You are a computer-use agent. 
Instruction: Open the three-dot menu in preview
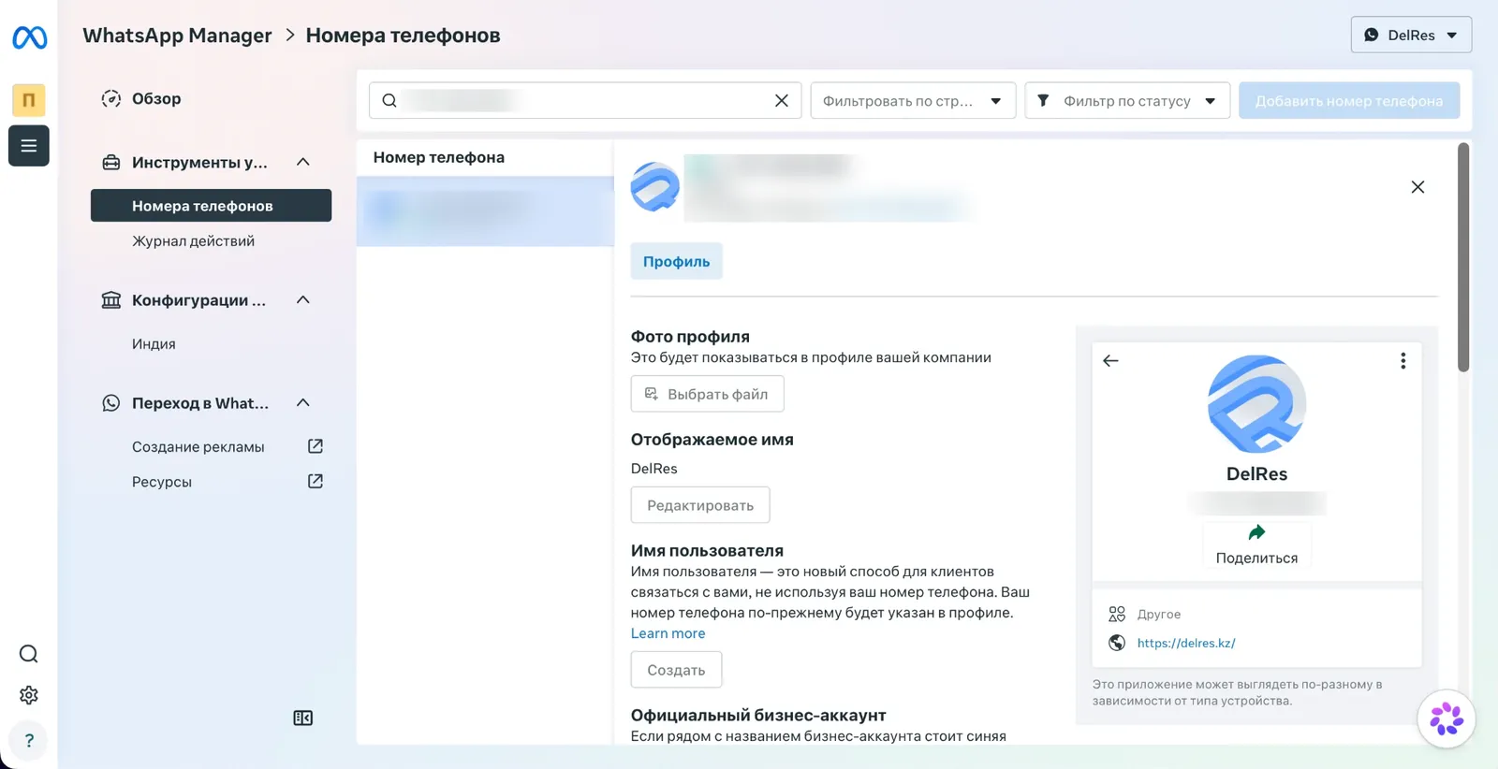pos(1403,360)
